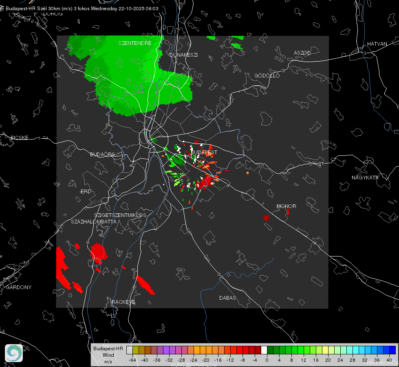The width and height of the screenshot is (399, 367).
Task: Click the NAGYKÁTA label
Action: [x=365, y=177]
